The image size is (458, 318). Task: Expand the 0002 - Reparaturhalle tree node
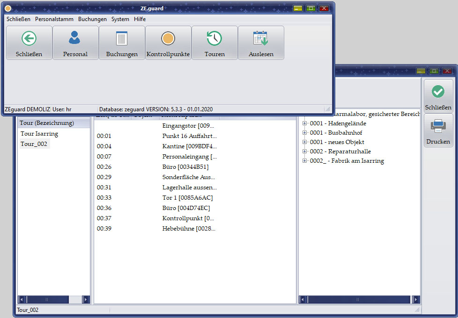(x=305, y=152)
